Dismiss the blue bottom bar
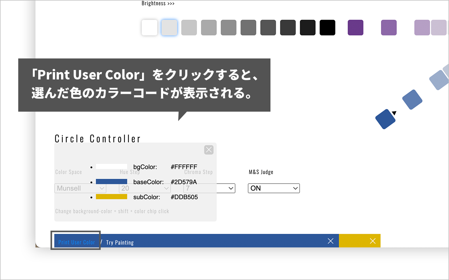 pyautogui.click(x=330, y=241)
